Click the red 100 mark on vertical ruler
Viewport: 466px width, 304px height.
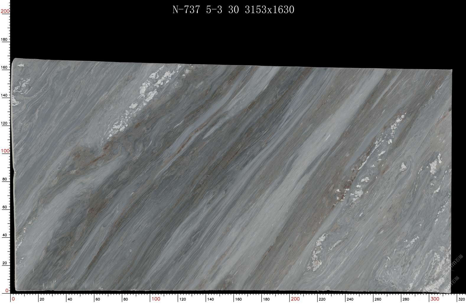pyautogui.click(x=5, y=151)
